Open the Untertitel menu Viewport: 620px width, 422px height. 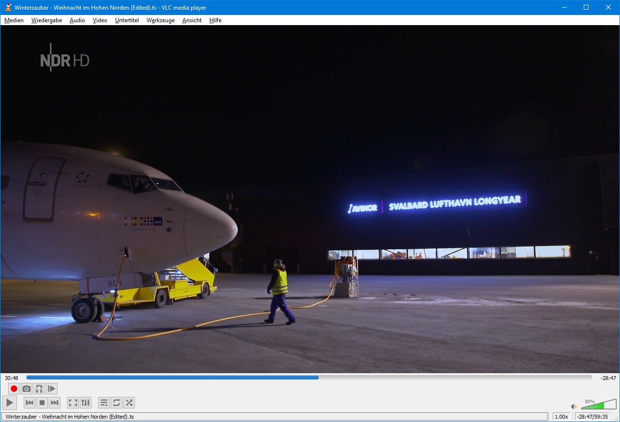(127, 20)
